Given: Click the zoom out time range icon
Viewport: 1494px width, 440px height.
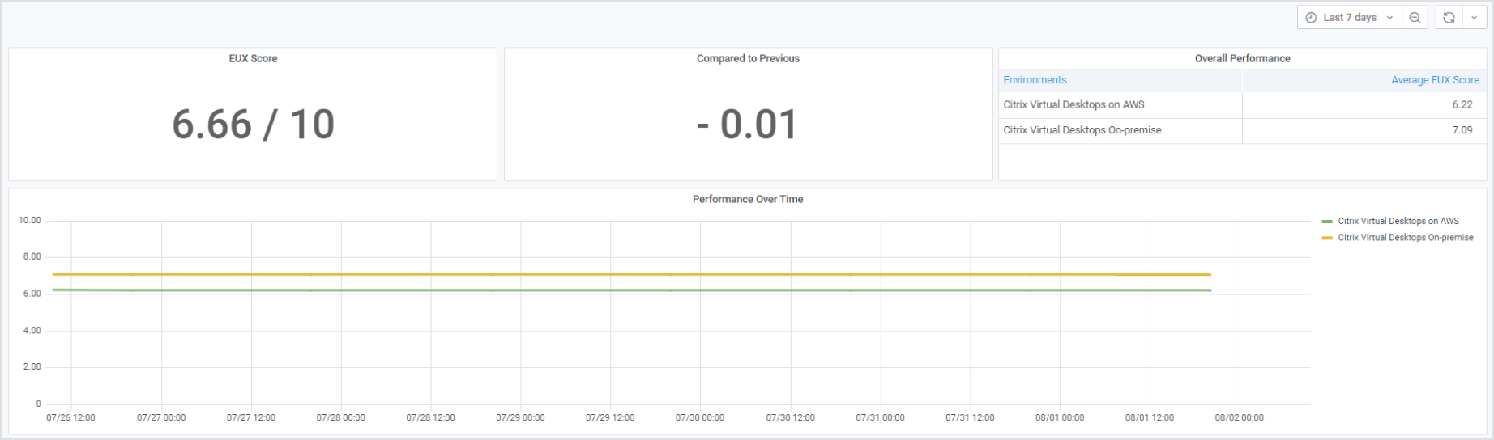Looking at the screenshot, I should point(1415,18).
